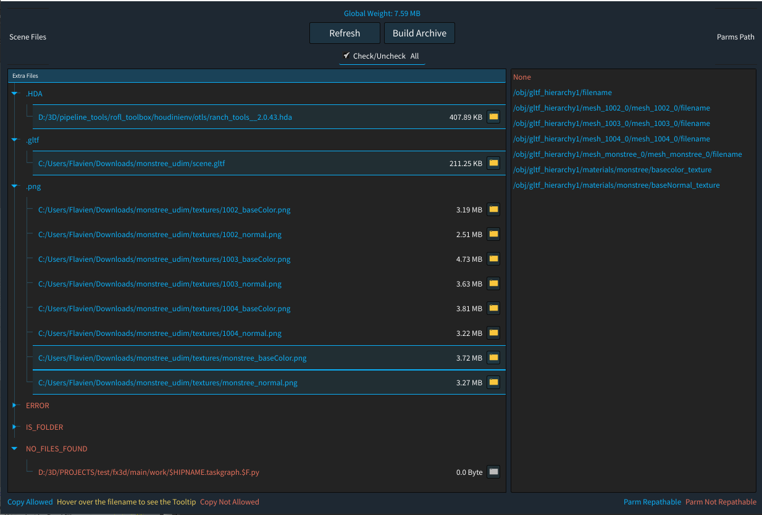Screen dimensions: 762x515
Task: Select the monstree_baseColor.png file path
Action: (172, 358)
